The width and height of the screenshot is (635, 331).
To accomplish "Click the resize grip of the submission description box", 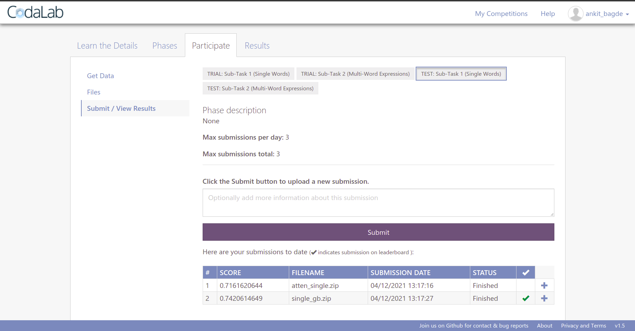I will click(x=552, y=215).
